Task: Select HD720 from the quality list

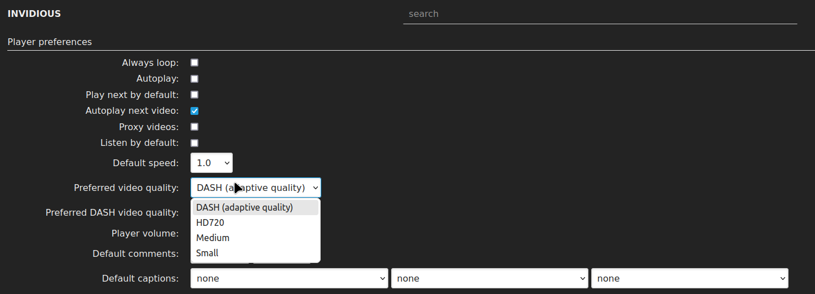Action: [256, 222]
